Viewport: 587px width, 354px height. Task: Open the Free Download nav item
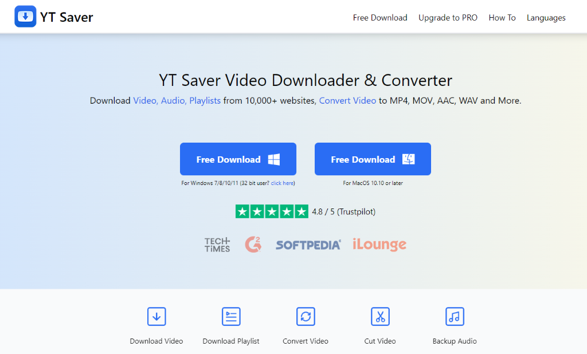coord(380,18)
